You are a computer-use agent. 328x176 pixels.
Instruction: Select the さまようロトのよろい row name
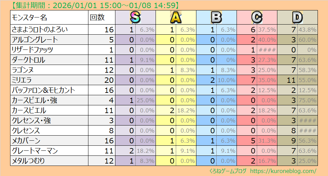point(40,30)
